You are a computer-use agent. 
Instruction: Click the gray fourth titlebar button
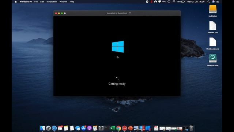tap(65, 13)
